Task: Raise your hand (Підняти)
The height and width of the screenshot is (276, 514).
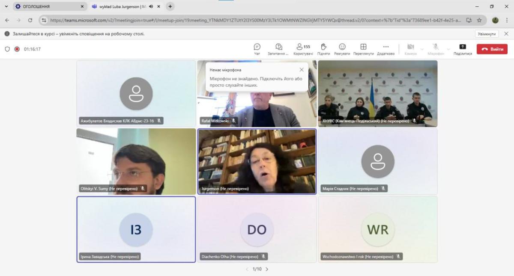Action: tap(324, 49)
